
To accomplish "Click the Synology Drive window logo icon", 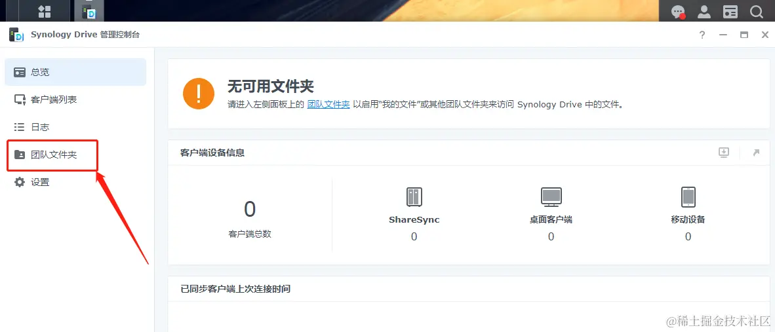I will click(17, 35).
